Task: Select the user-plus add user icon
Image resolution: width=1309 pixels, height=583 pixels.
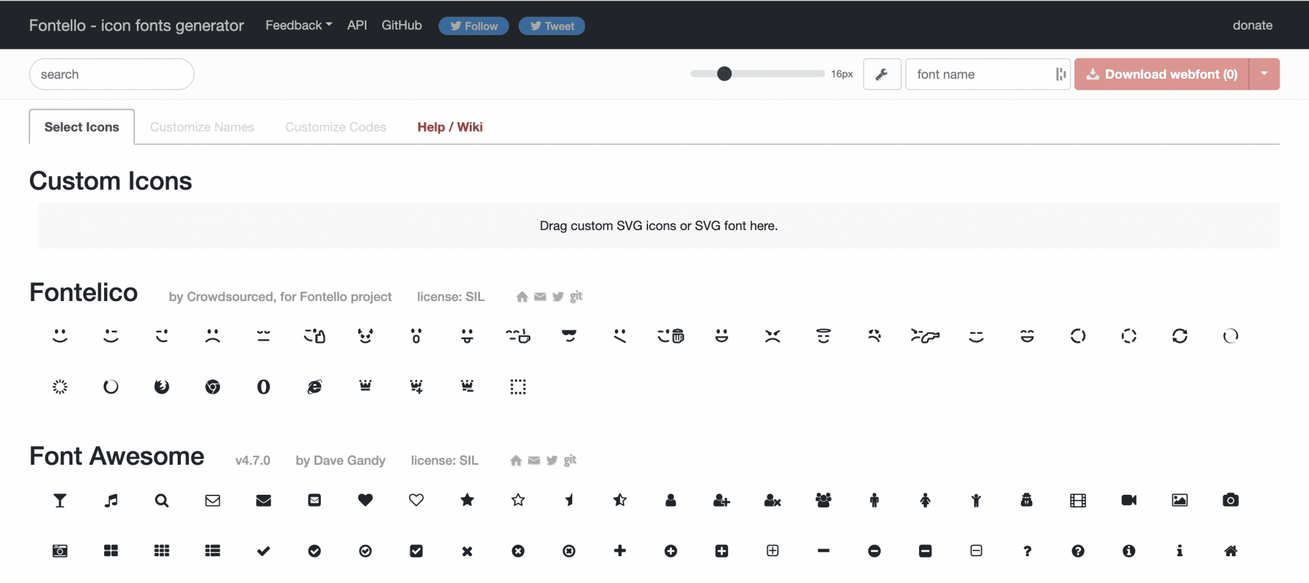Action: [x=722, y=500]
